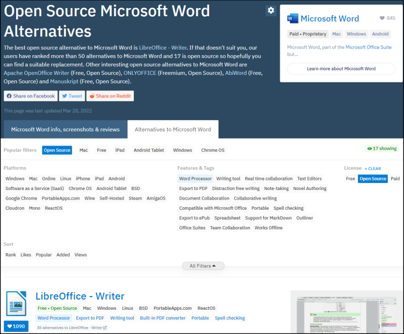Filter by Export to ePub tag
The height and width of the screenshot is (334, 404).
point(194,218)
